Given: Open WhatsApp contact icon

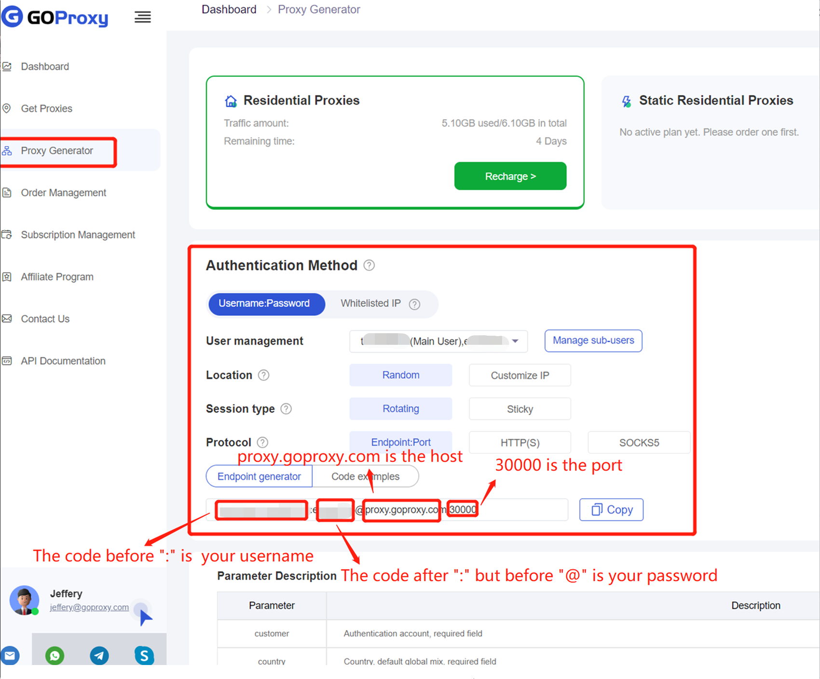Looking at the screenshot, I should [55, 655].
